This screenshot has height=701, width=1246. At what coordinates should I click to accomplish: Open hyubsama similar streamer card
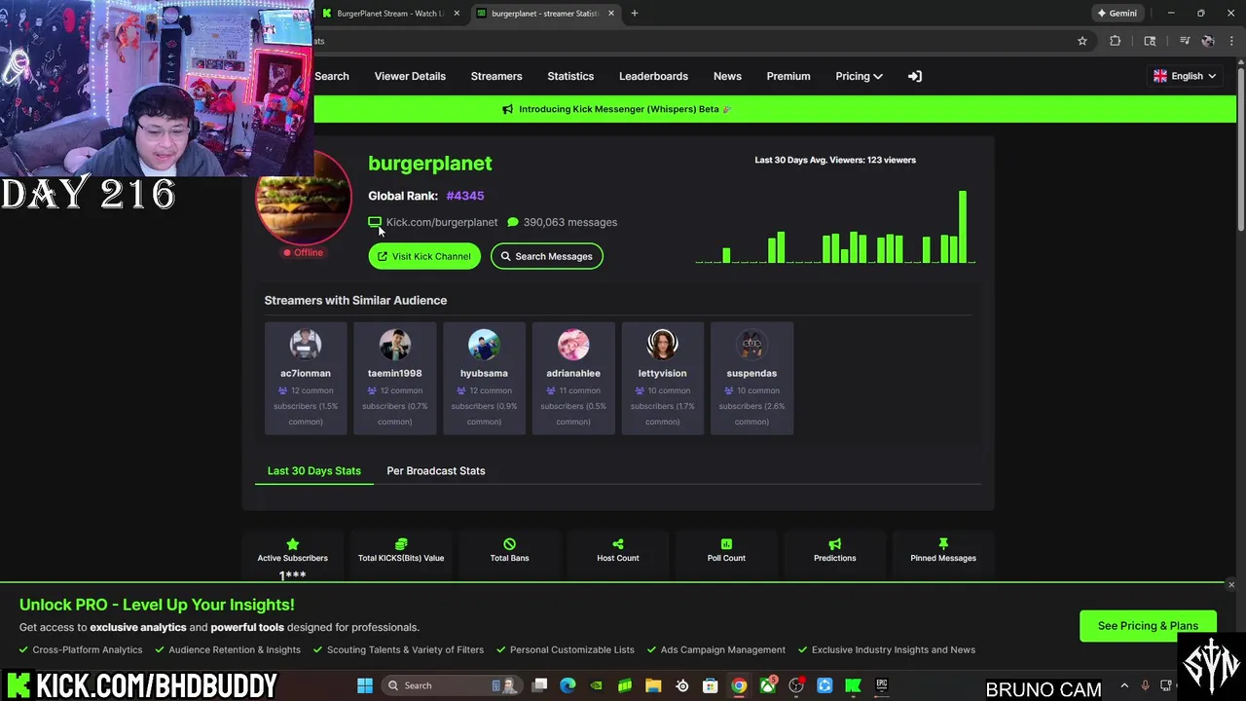484,378
